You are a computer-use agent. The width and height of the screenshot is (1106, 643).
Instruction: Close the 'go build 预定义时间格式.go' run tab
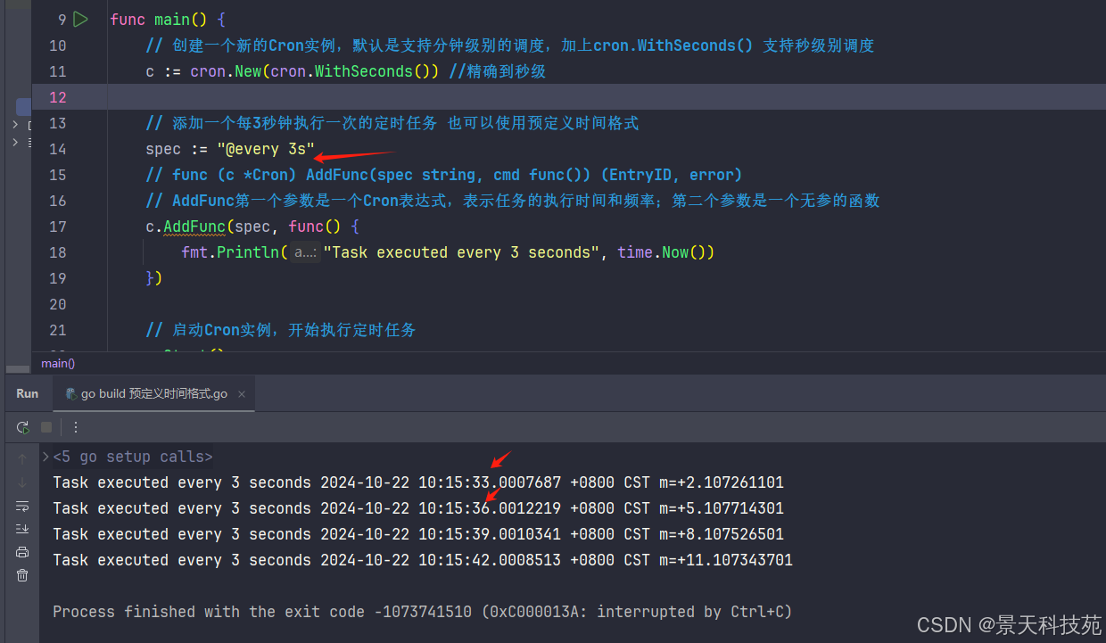[x=242, y=393]
